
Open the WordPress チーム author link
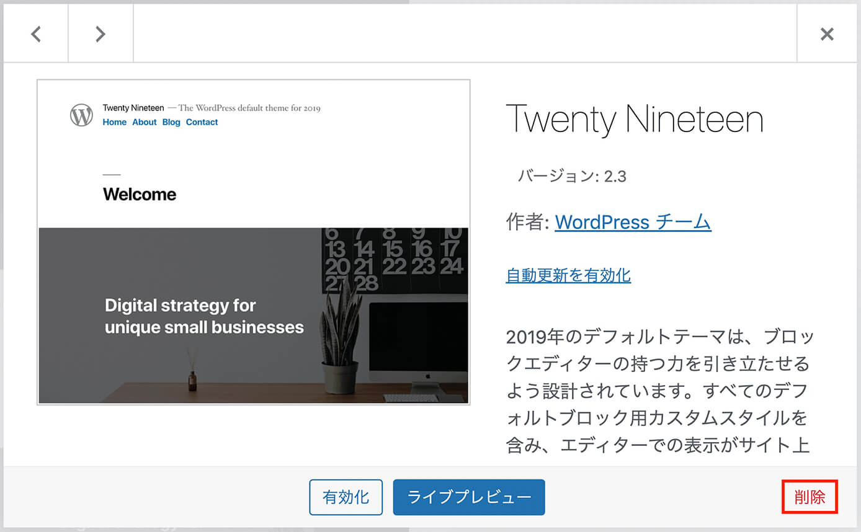(x=633, y=222)
